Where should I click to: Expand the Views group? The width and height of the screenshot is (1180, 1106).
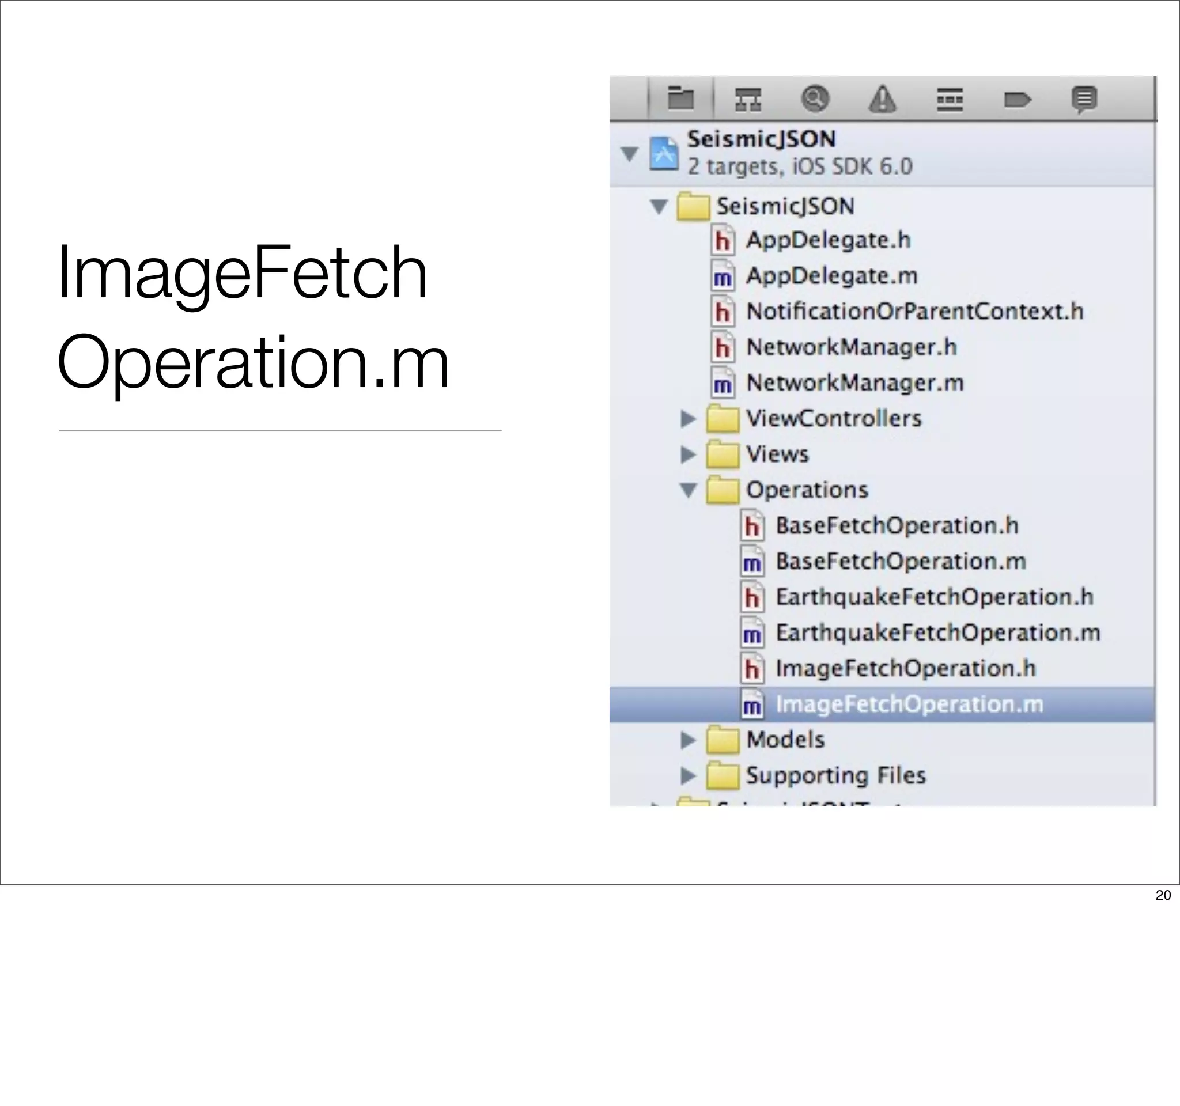pos(688,454)
